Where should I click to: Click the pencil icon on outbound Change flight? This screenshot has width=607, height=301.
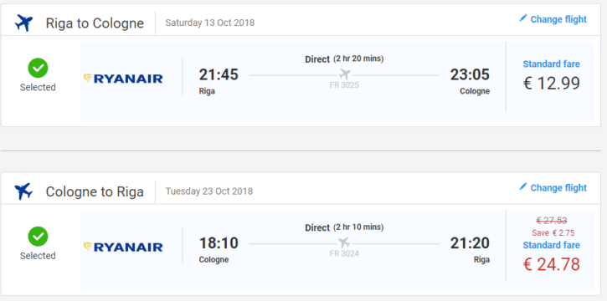point(523,18)
